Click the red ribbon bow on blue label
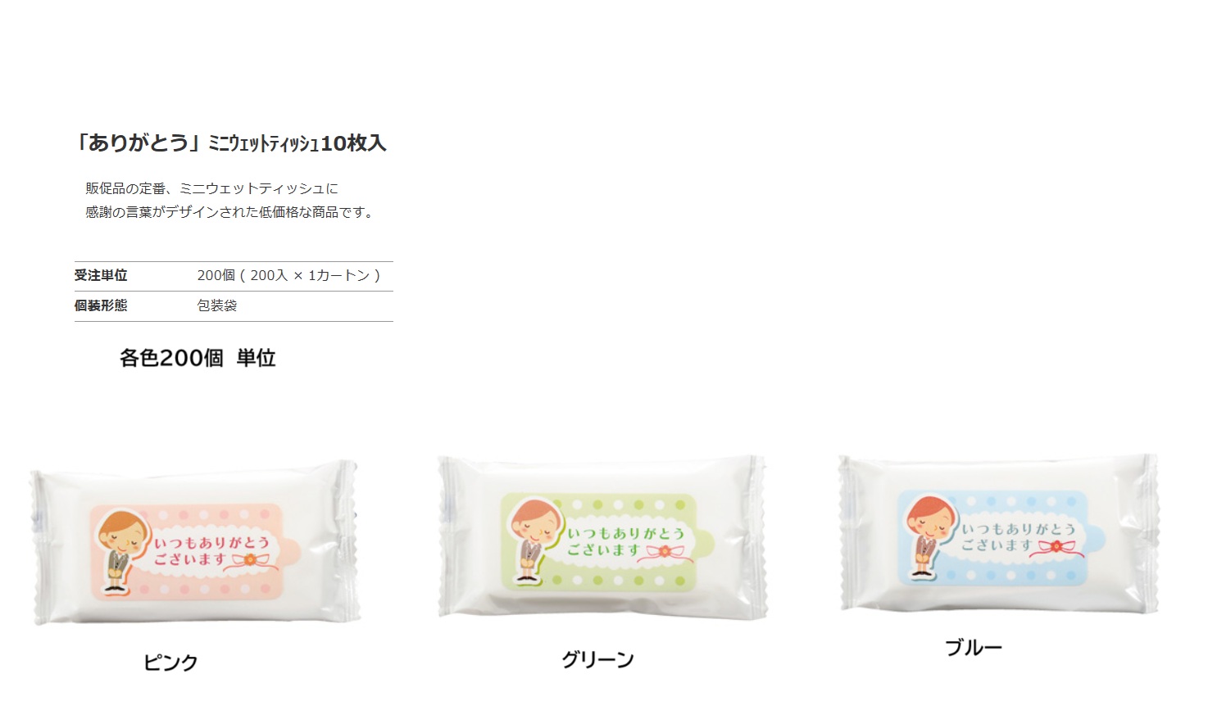The image size is (1217, 701). 1060,548
